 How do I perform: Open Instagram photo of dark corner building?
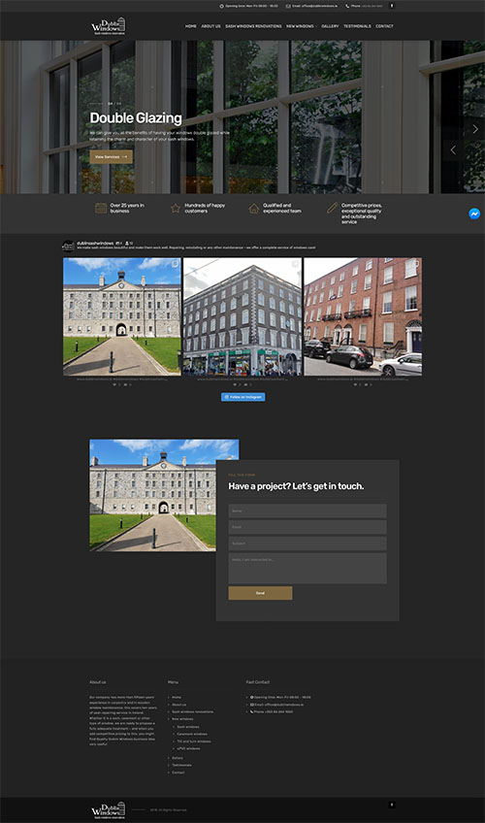pyautogui.click(x=242, y=316)
